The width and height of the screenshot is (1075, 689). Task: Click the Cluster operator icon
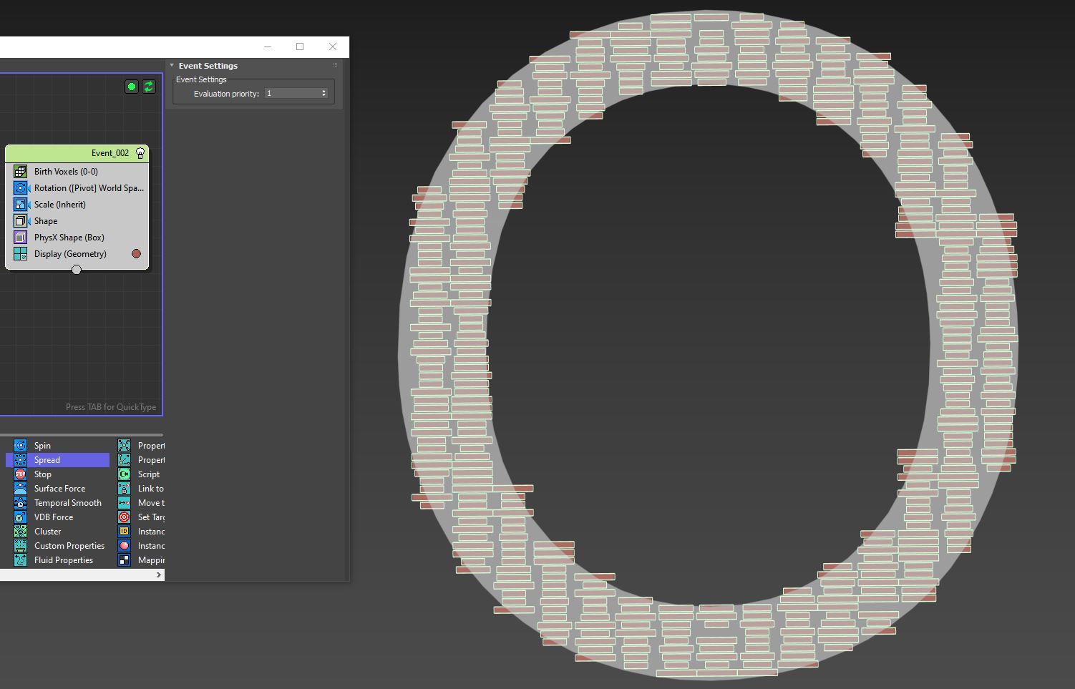20,532
